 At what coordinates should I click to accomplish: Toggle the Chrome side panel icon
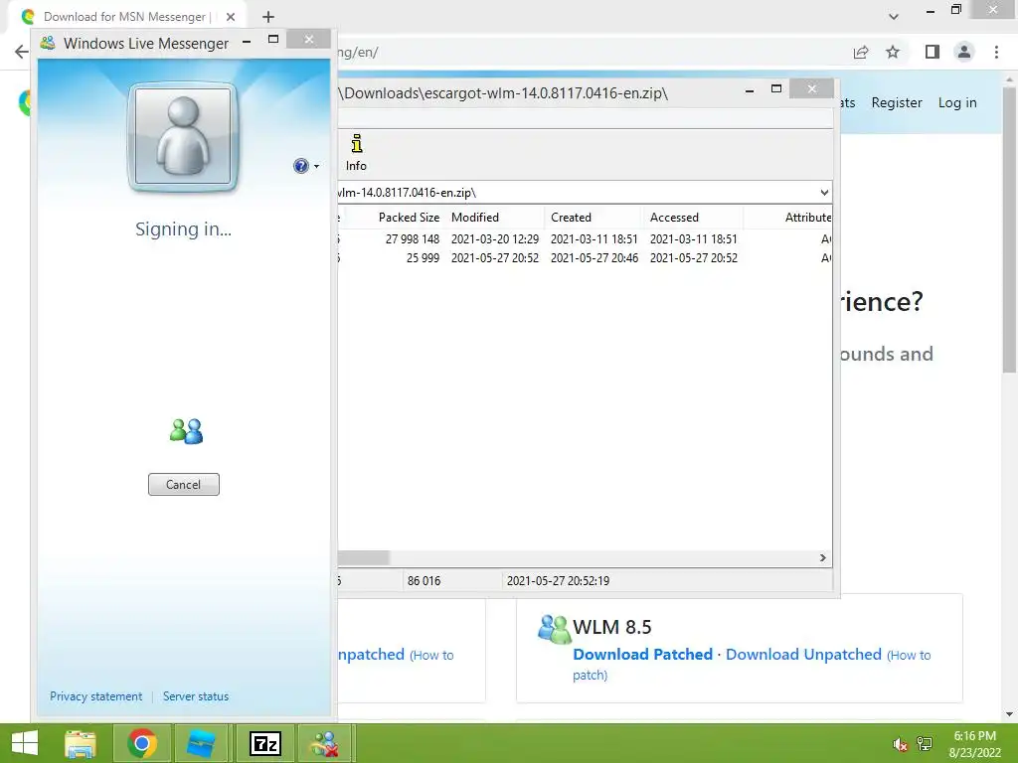933,52
